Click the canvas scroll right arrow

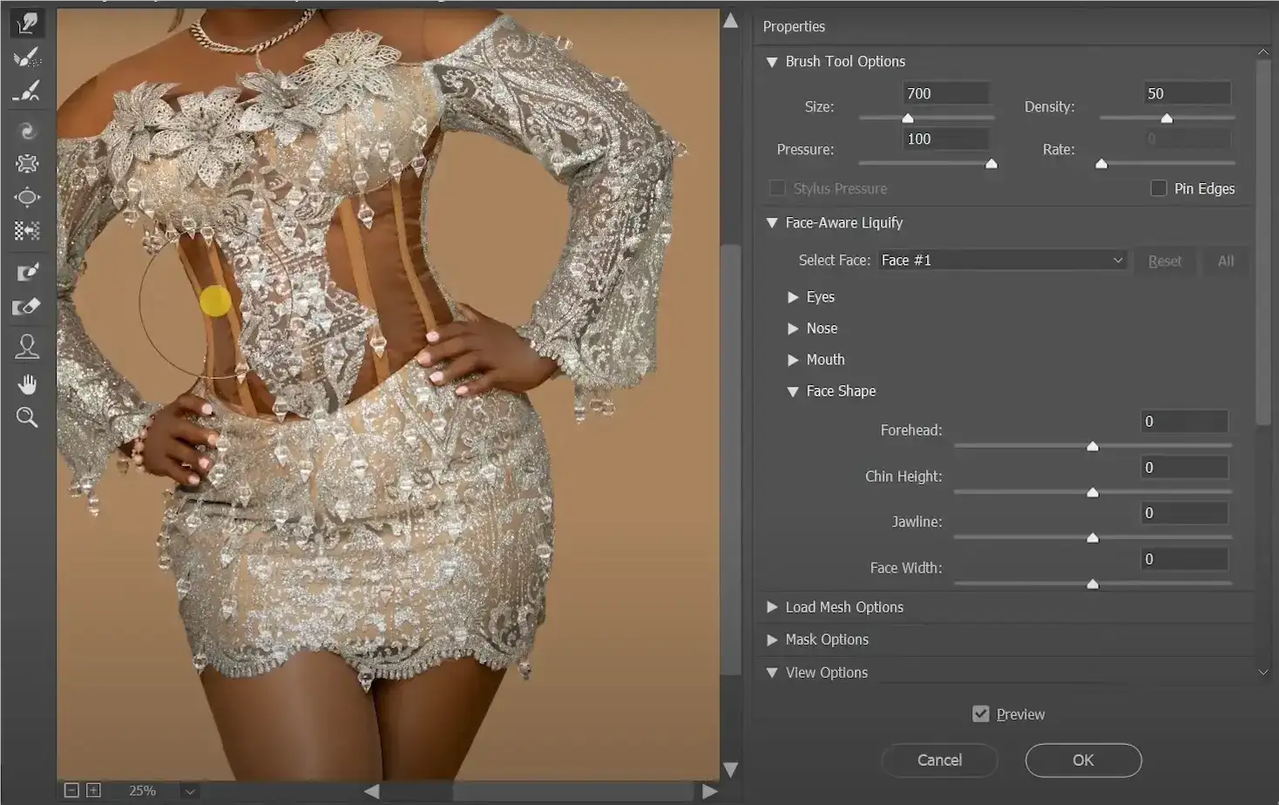[x=709, y=791]
